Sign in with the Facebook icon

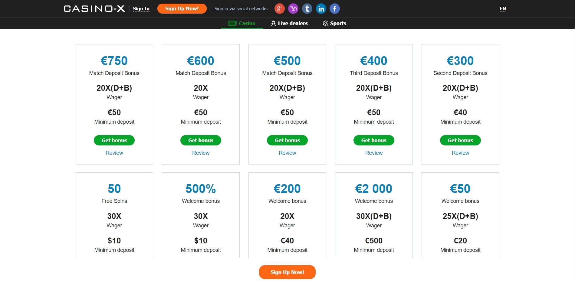tap(335, 9)
